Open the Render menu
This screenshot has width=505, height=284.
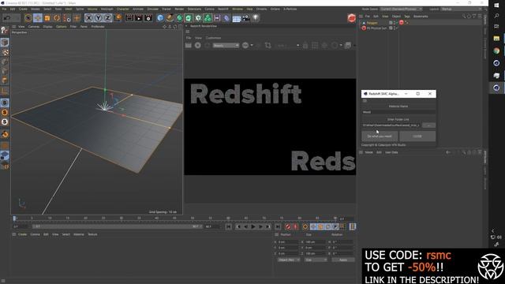[179, 9]
